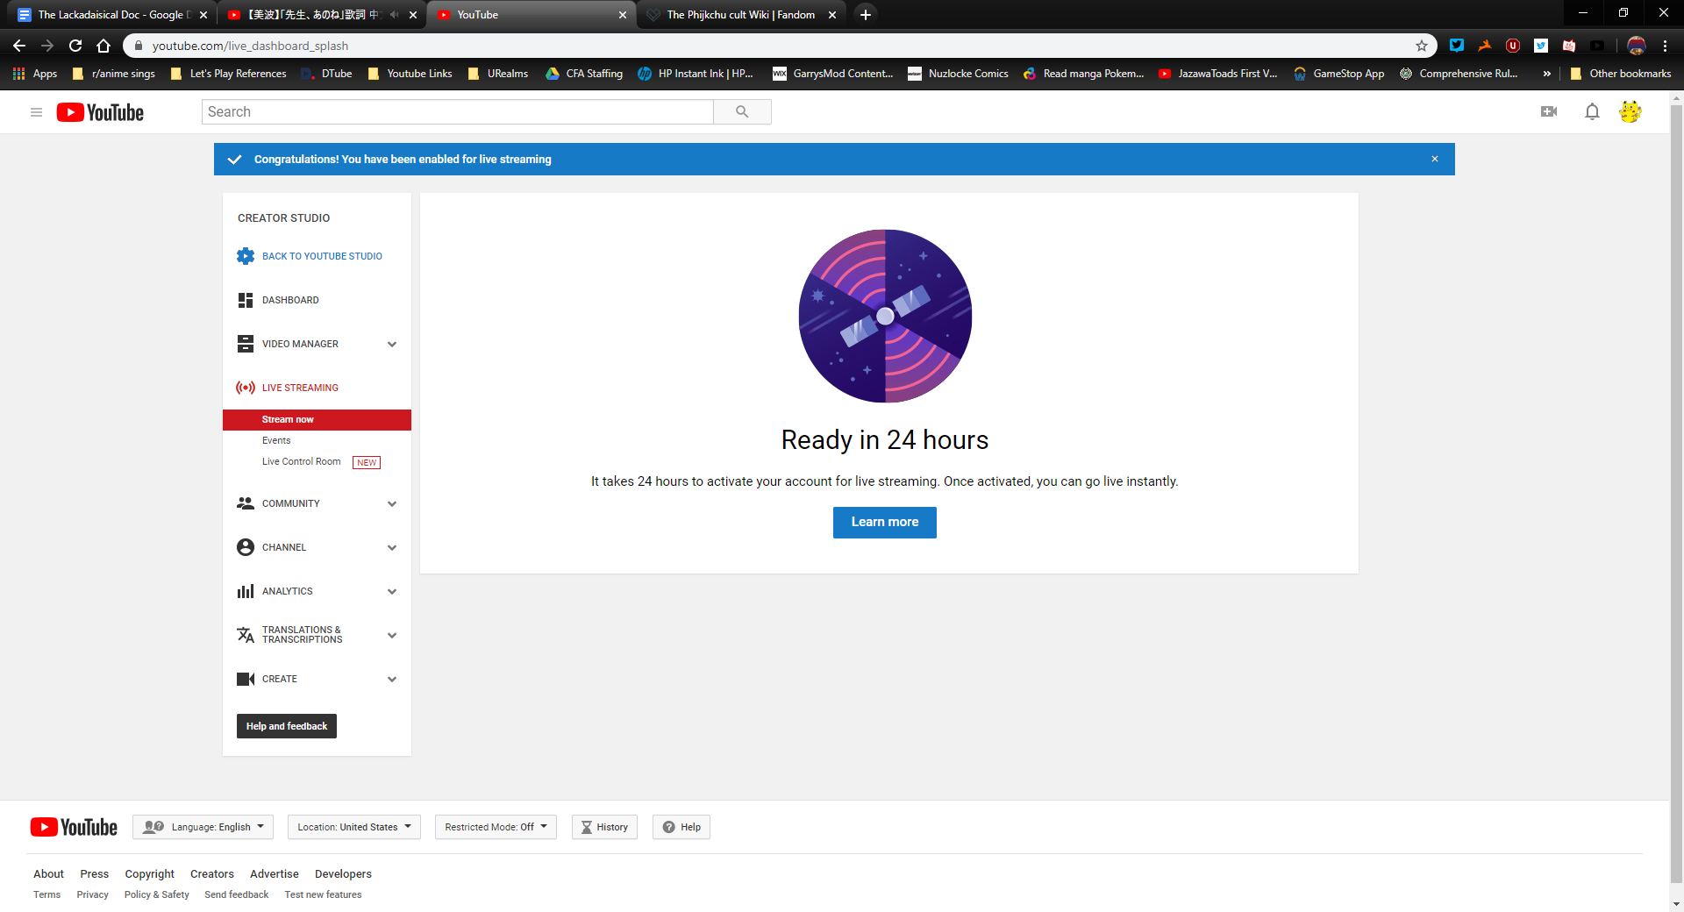
Task: Click the Translations & Transcriptions icon
Action: click(246, 635)
